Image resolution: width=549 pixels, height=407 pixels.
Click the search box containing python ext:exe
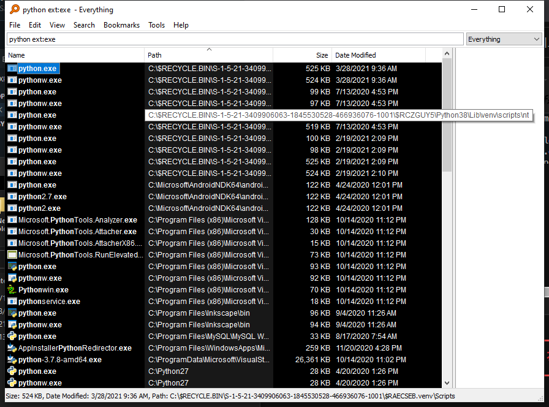(x=235, y=39)
